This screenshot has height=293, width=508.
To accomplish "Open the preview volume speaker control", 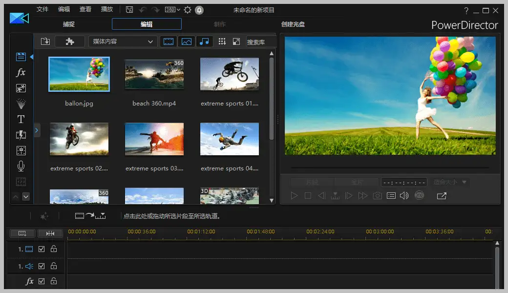I will click(404, 196).
